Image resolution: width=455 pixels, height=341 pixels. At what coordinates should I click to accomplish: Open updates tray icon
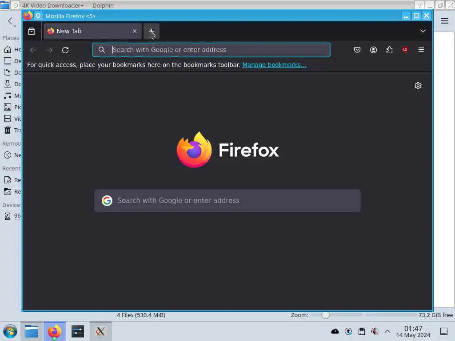coord(348,331)
